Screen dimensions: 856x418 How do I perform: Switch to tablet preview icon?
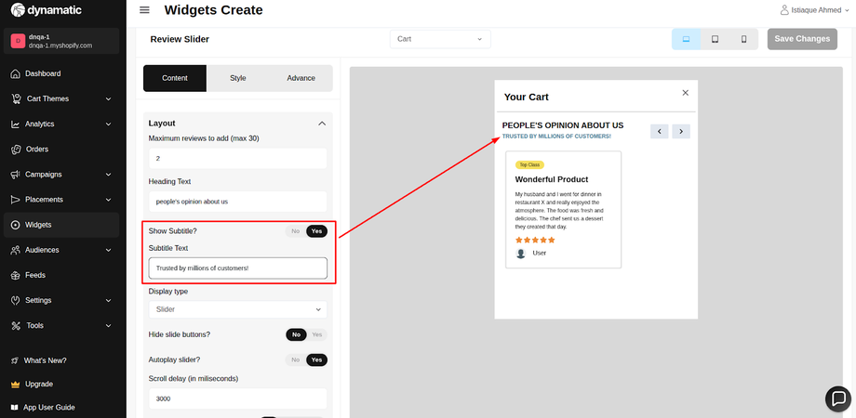click(715, 39)
